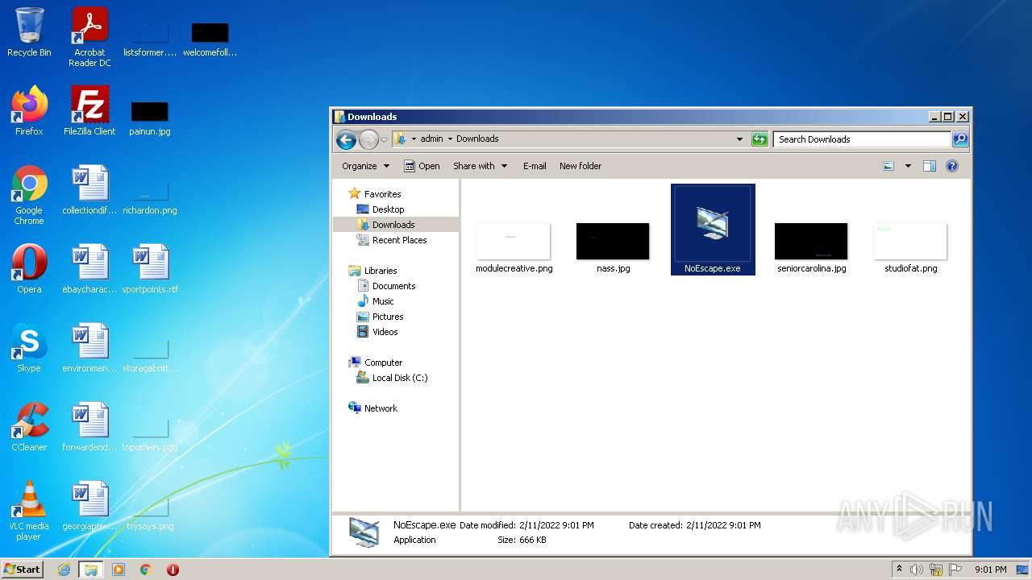1032x580 pixels.
Task: Click the Opera taskbar icon
Action: click(173, 570)
